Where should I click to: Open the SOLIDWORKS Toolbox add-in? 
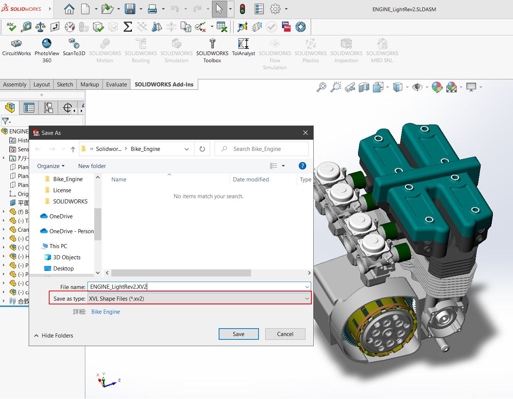[212, 49]
